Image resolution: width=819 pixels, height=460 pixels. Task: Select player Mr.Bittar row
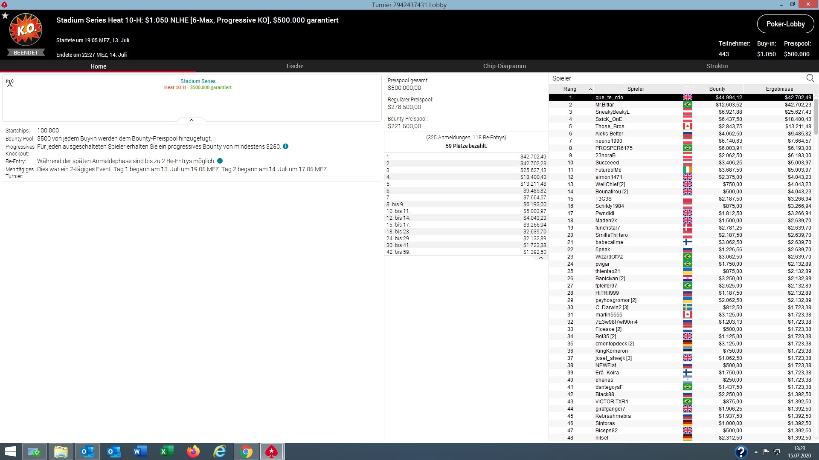(604, 105)
